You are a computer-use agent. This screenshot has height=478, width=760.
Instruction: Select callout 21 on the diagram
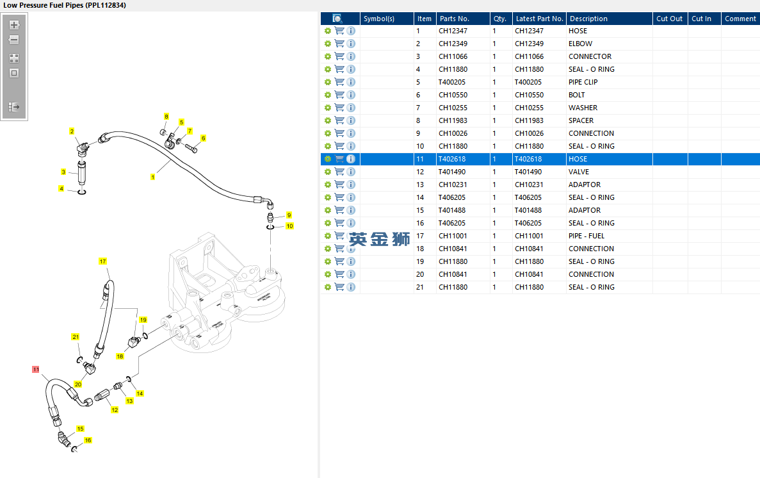pos(76,337)
